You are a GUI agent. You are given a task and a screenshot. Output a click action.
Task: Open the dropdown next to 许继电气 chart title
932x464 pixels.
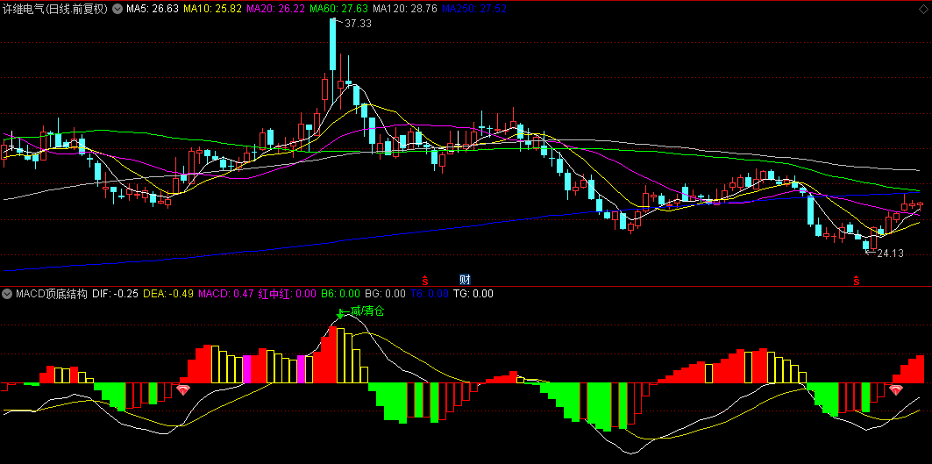117,9
